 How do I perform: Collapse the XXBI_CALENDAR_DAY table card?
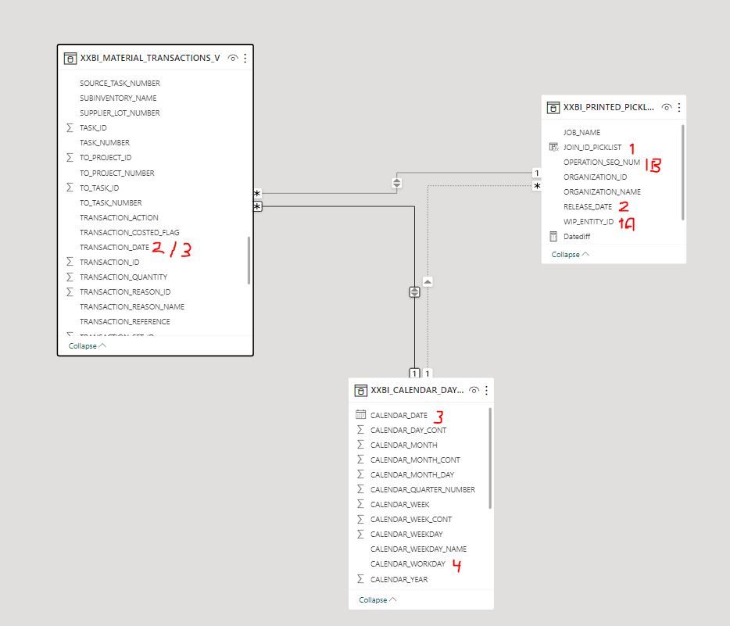(378, 600)
